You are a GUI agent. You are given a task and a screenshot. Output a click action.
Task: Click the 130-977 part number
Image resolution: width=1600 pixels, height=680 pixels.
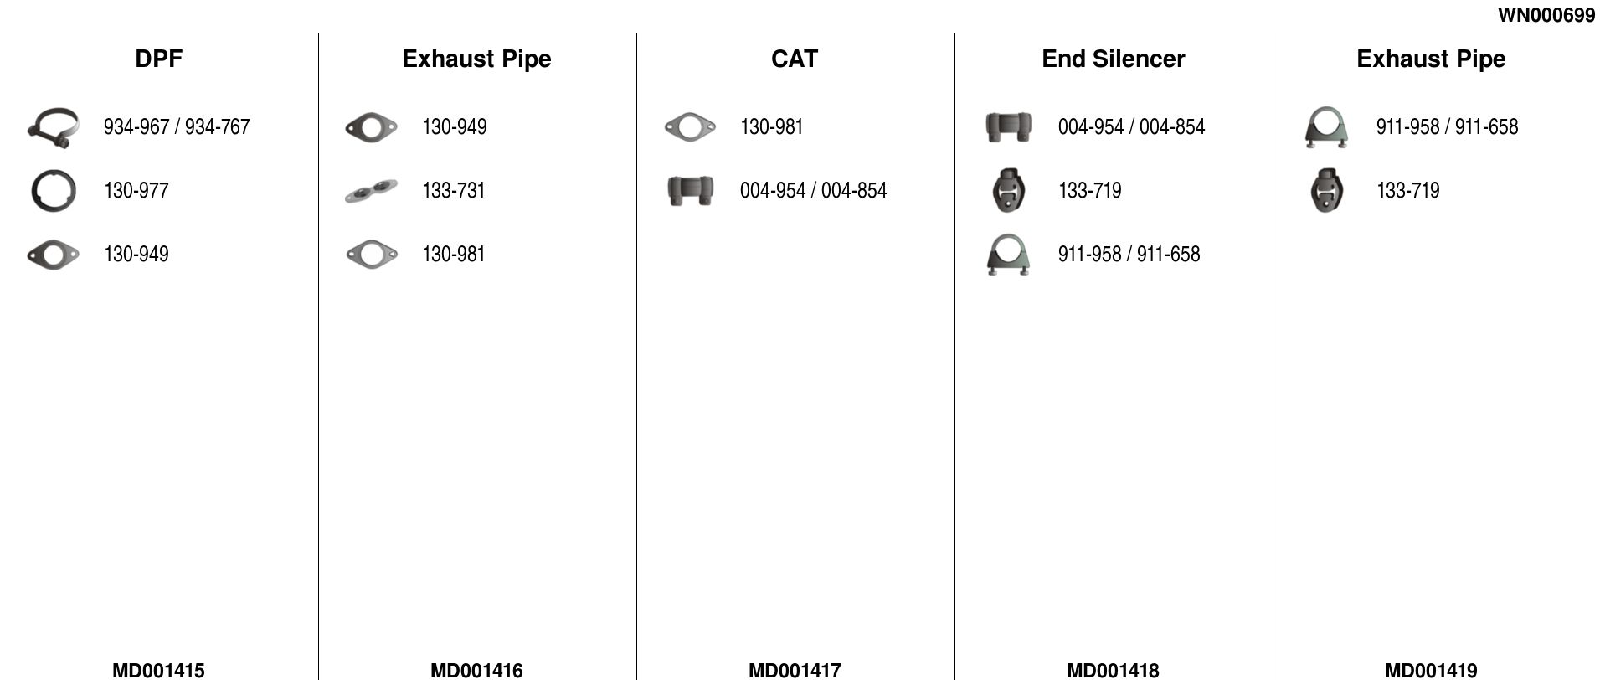pyautogui.click(x=136, y=191)
